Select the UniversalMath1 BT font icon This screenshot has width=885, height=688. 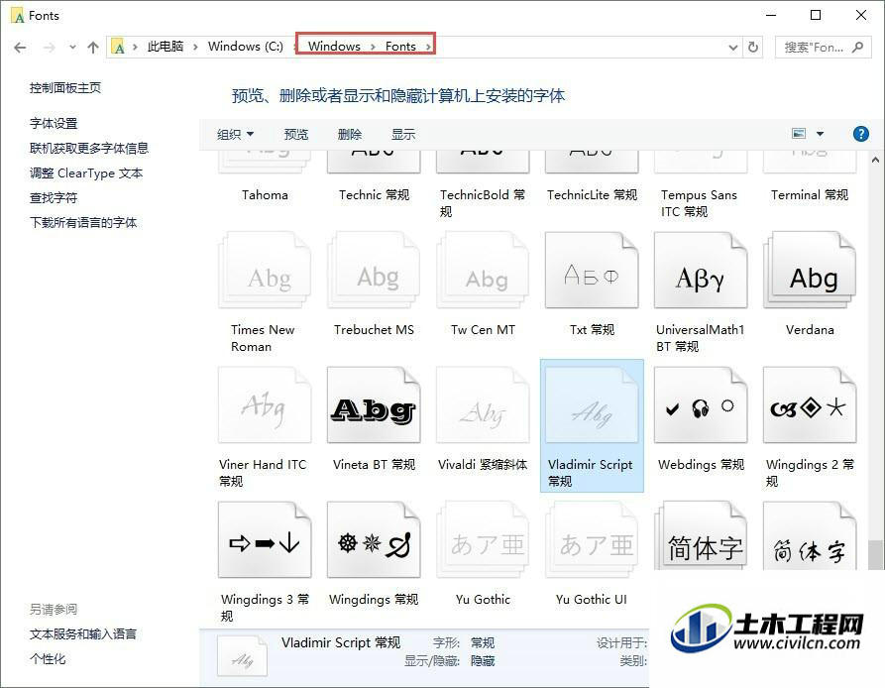point(701,270)
